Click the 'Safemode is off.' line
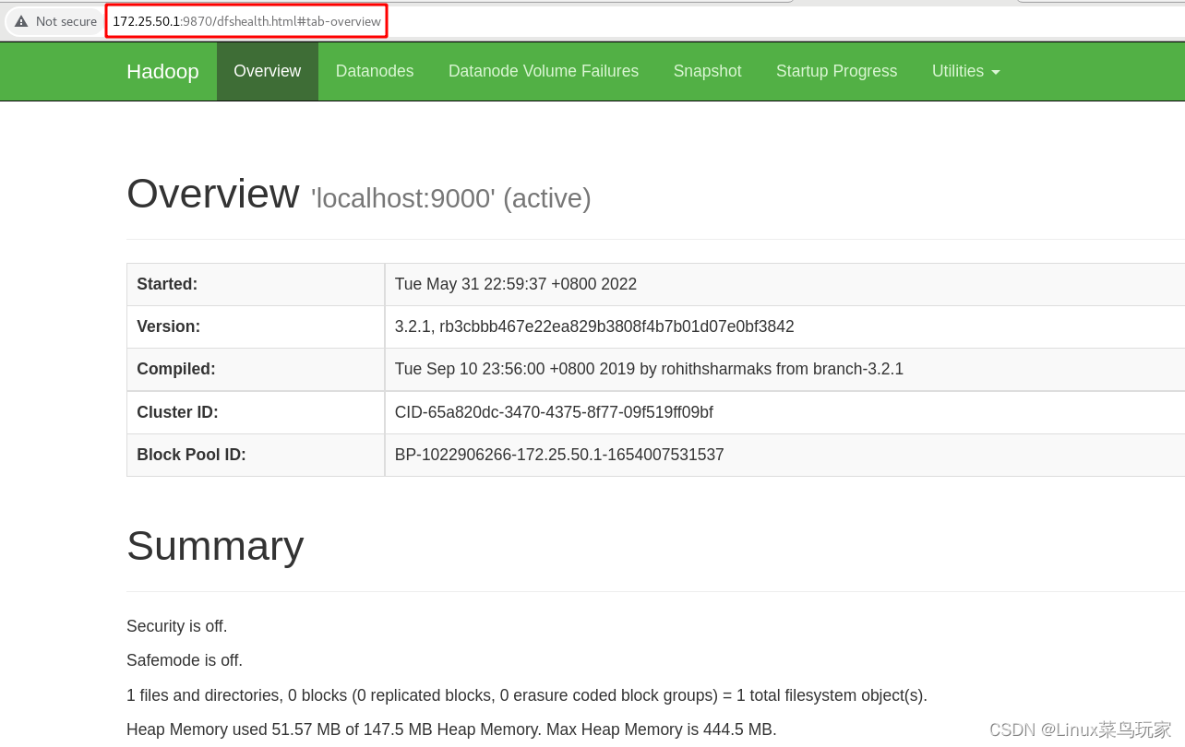This screenshot has width=1185, height=747. 185,660
